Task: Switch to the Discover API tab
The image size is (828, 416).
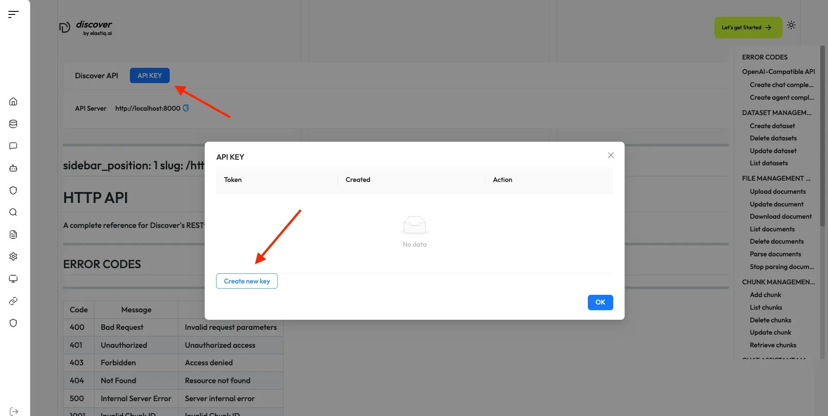Action: pos(97,76)
